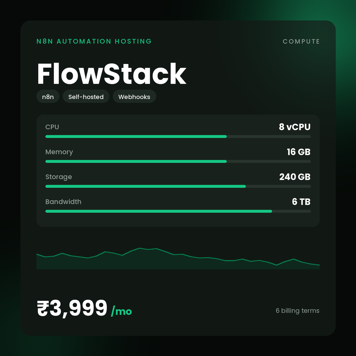Click the 16 GB memory value
Viewport: 356px width, 356px height.
(x=298, y=152)
